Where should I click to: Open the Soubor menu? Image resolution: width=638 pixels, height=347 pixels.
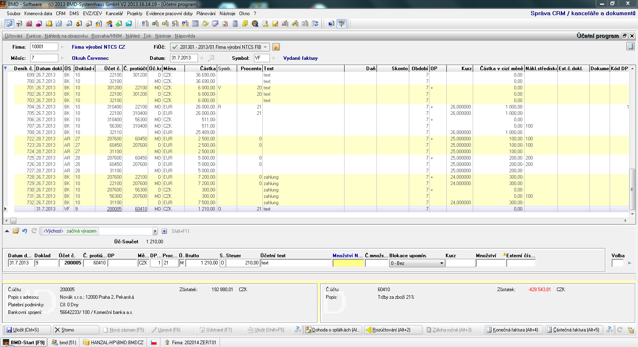[x=14, y=14]
